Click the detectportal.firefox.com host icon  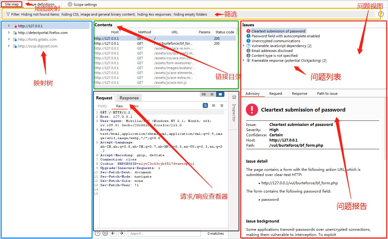(15, 33)
